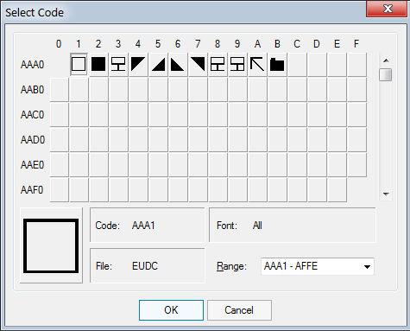Close the Select Code dialog
This screenshot has height=331, width=410.
point(388,9)
